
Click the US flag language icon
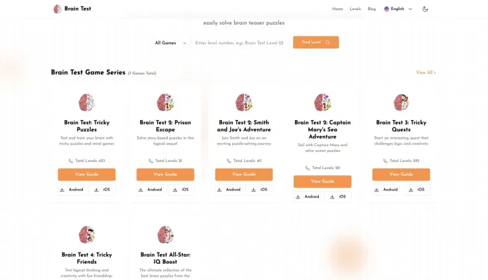coord(387,9)
